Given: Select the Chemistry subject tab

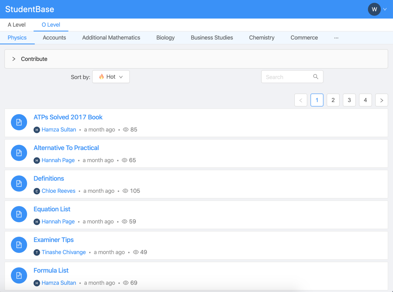Looking at the screenshot, I should 261,38.
